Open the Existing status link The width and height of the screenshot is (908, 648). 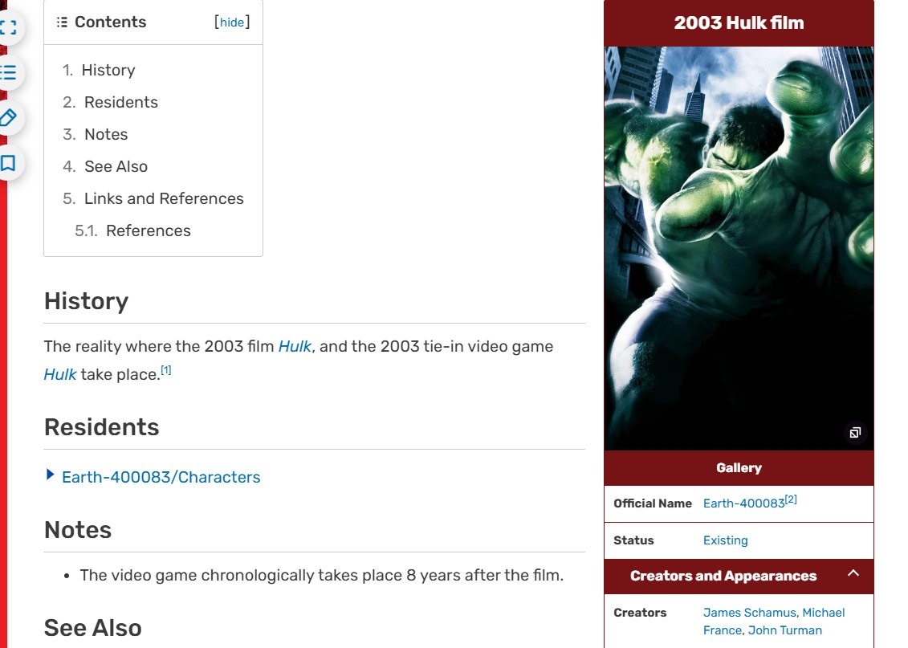725,540
